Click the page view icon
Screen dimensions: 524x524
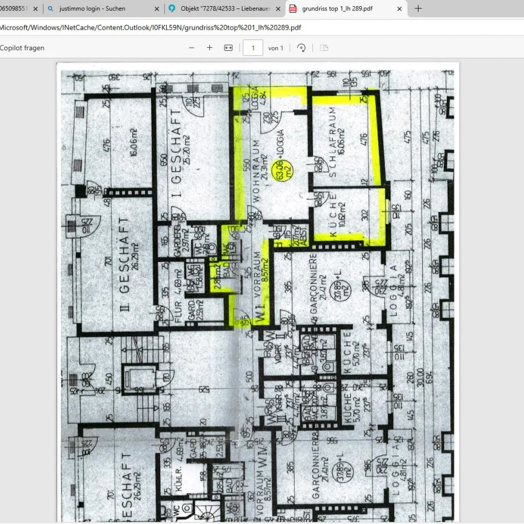pos(324,48)
